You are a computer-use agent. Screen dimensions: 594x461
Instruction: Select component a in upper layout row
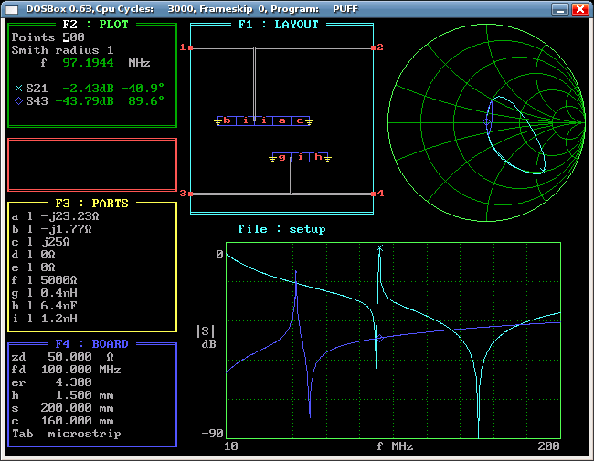pos(281,120)
